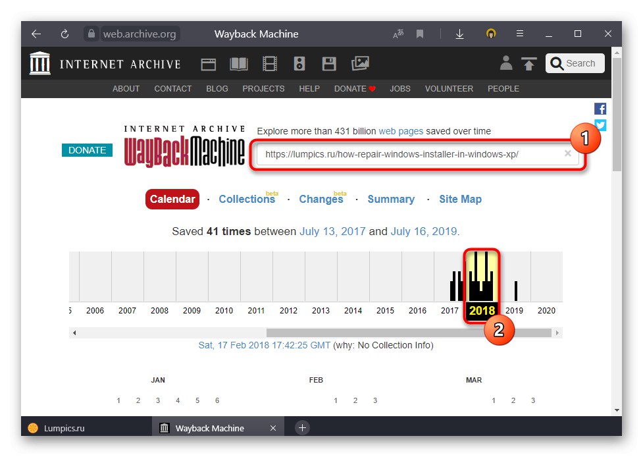
Task: Open the ABOUT menu item
Action: pyautogui.click(x=126, y=89)
